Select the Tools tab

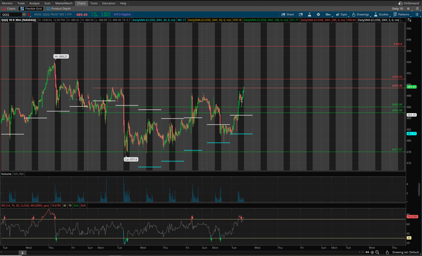(94, 3)
